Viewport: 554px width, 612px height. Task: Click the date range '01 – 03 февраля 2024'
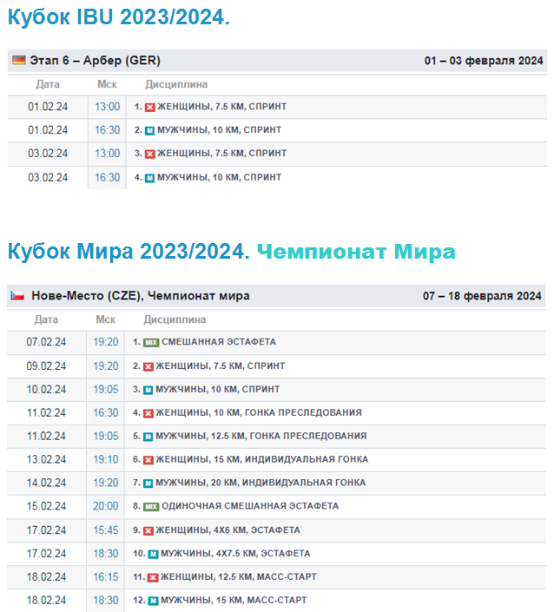[484, 61]
